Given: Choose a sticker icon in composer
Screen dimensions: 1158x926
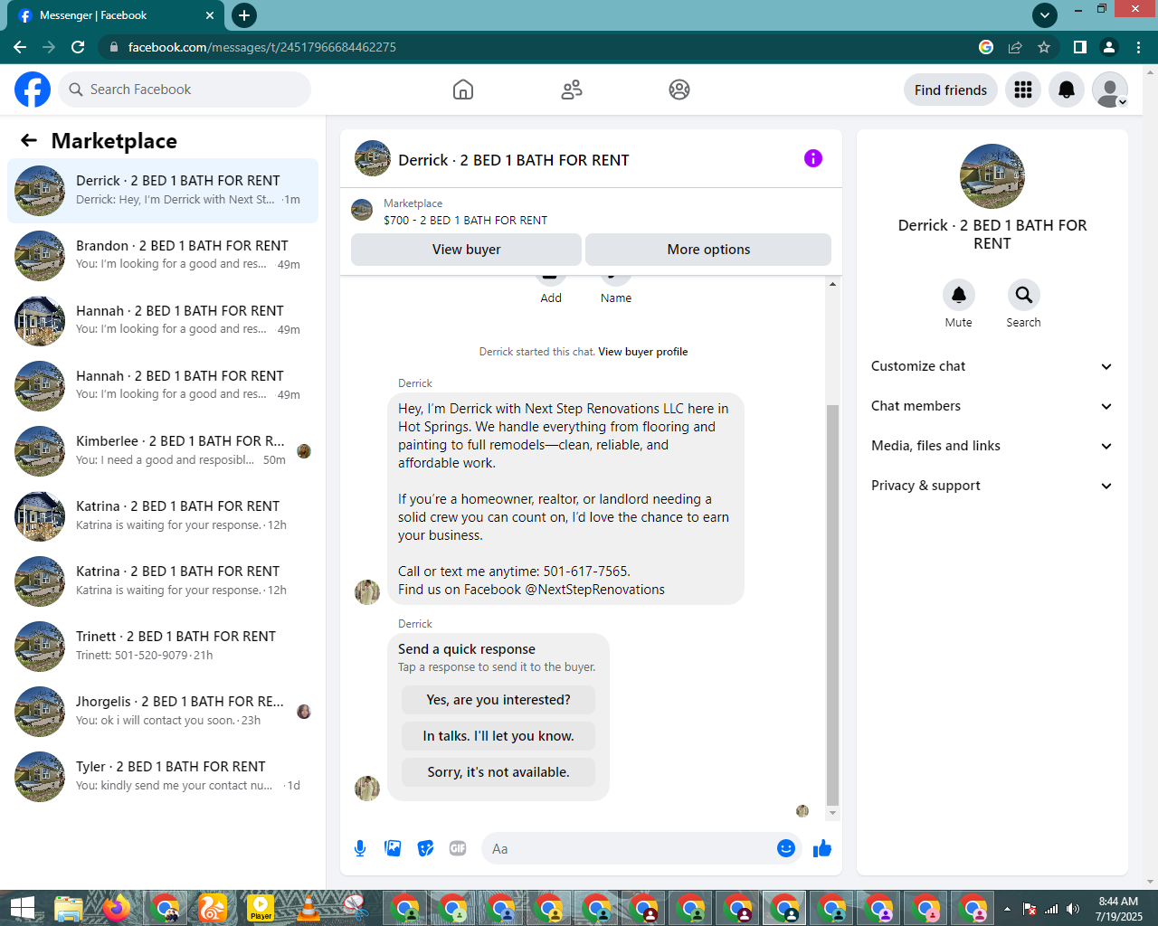Looking at the screenshot, I should tap(425, 848).
